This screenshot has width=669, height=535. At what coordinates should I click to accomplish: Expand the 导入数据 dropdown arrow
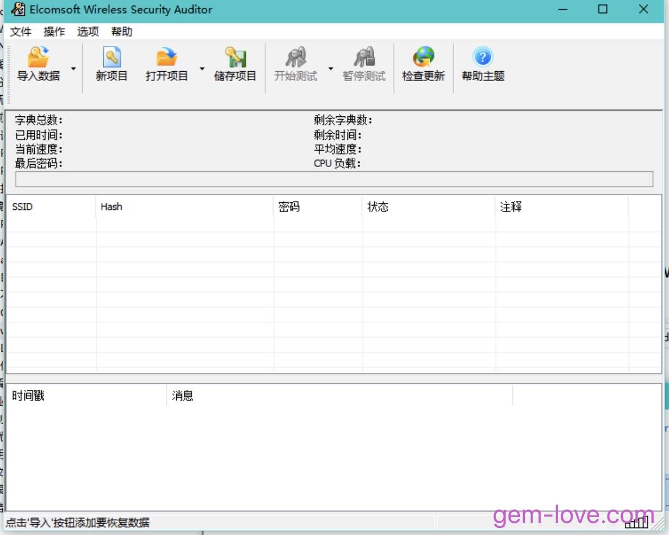click(x=73, y=69)
